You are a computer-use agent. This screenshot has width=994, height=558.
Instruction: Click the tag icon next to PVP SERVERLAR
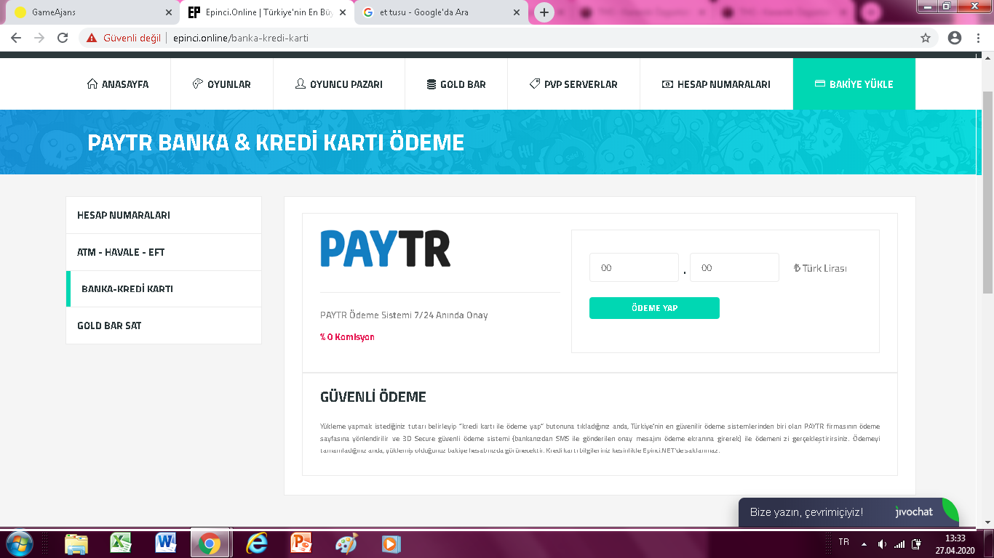point(535,84)
